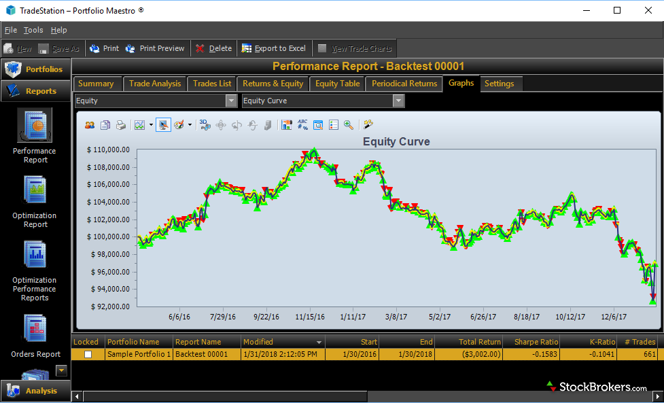Screen dimensions: 664x403
Task: Select the Backtest 00001 cell
Action: [207, 354]
